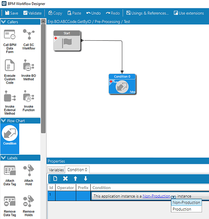This screenshot has width=209, height=219.
Task: Choose the Execute Custom Code icon
Action: coord(10,65)
